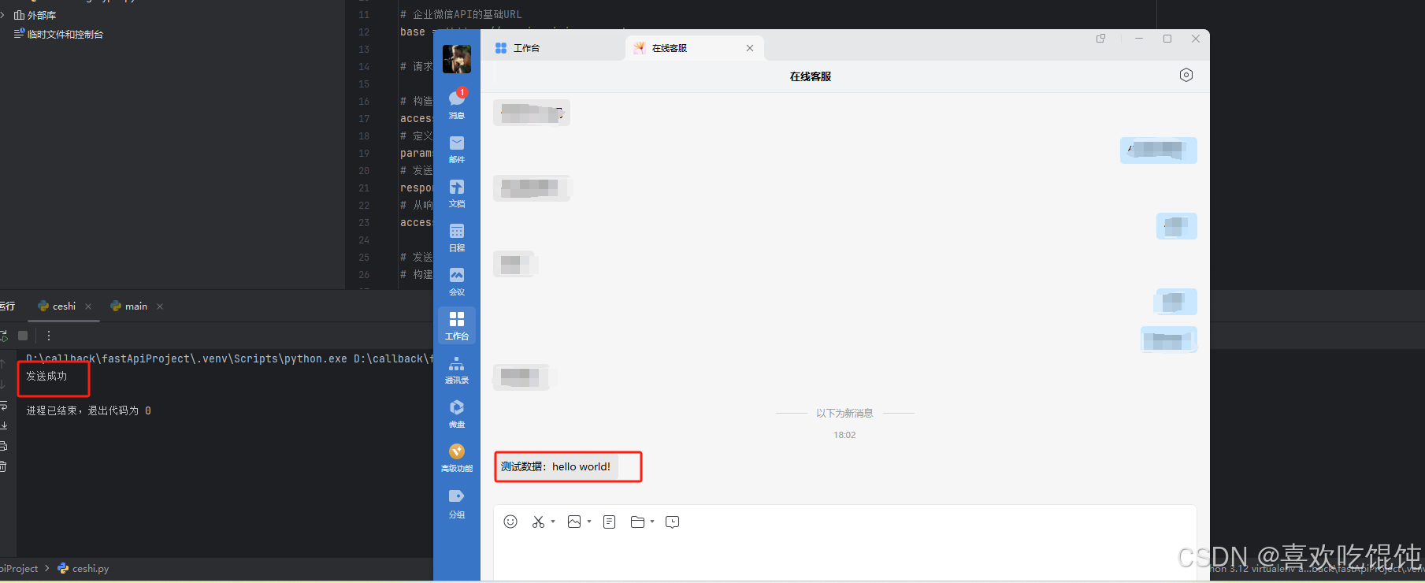The height and width of the screenshot is (583, 1425).
Task: Close the 在线客服 tab
Action: pos(750,48)
